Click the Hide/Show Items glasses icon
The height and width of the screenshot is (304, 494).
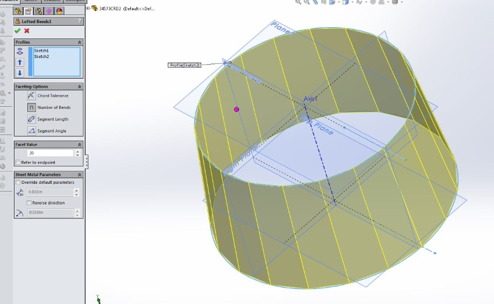coord(359,2)
